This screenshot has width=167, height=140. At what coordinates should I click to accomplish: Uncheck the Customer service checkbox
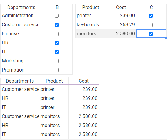point(56,25)
